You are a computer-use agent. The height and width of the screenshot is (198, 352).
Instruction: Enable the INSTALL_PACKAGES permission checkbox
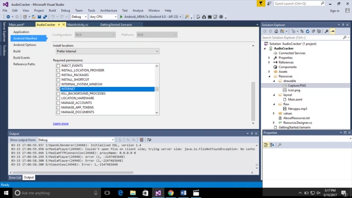(x=58, y=75)
